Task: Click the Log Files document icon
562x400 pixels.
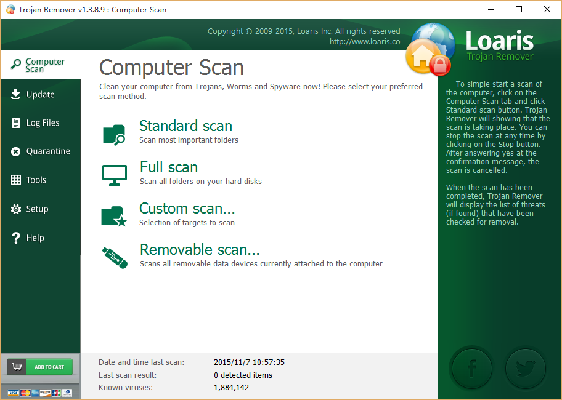Action: click(16, 122)
